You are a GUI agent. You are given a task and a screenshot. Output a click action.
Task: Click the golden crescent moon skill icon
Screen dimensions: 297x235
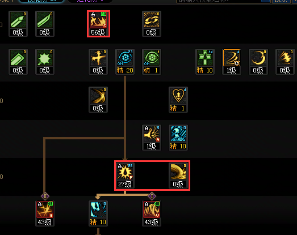coord(258,62)
